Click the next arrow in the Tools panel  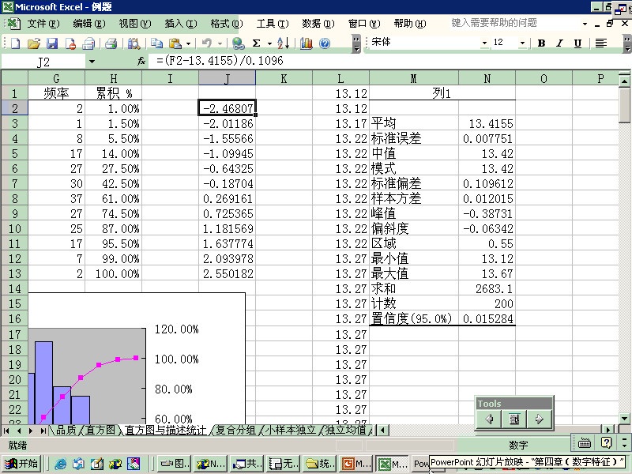tap(539, 419)
